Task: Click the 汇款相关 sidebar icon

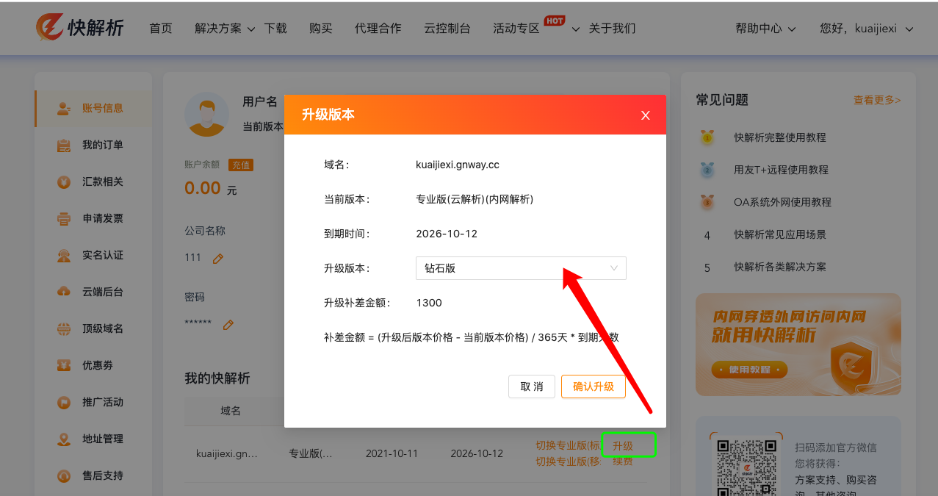Action: 64,181
